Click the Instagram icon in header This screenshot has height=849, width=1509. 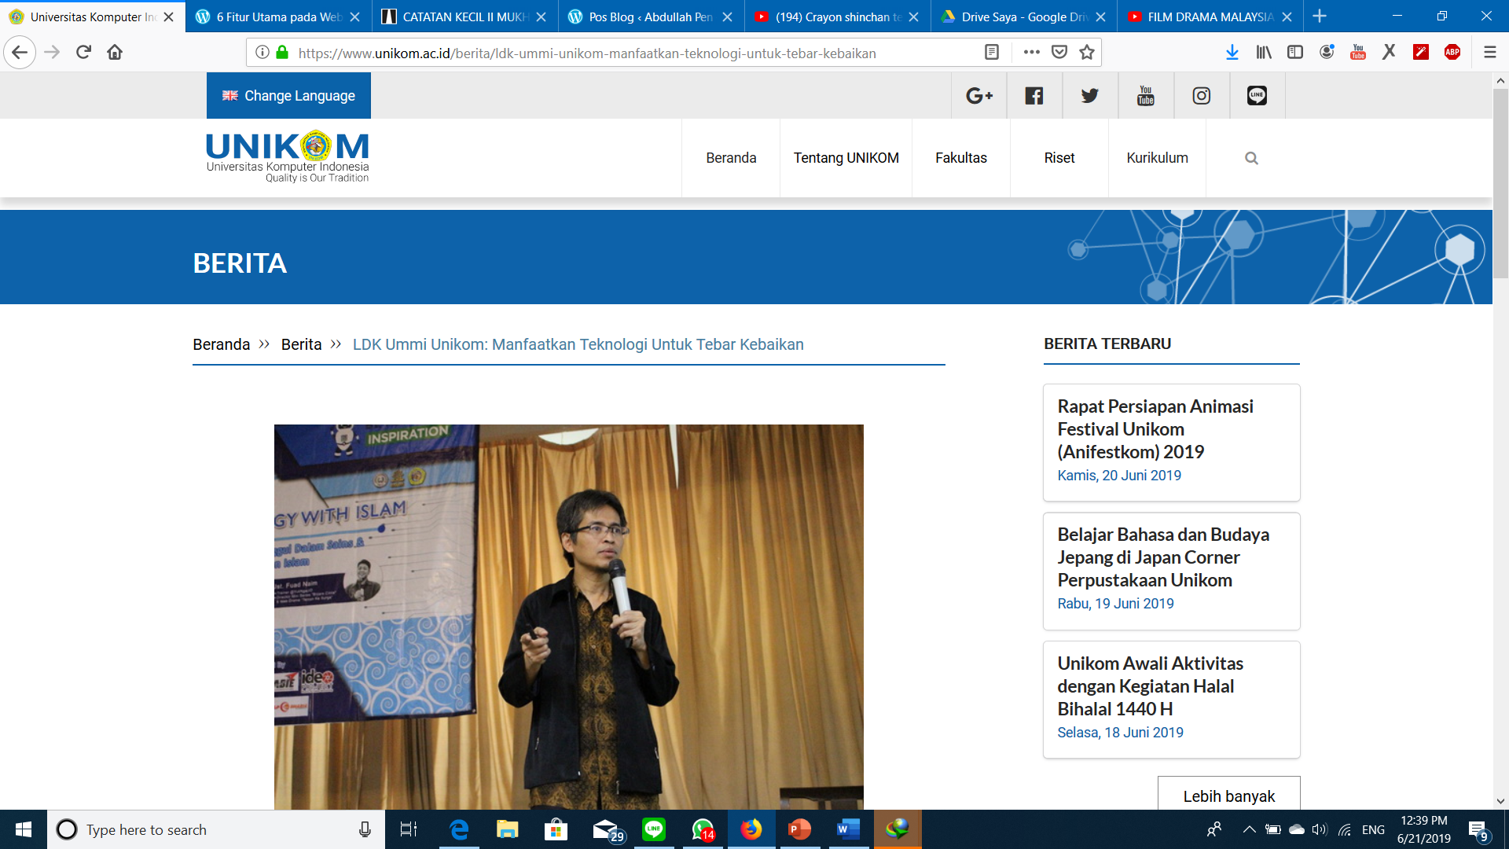1202,96
